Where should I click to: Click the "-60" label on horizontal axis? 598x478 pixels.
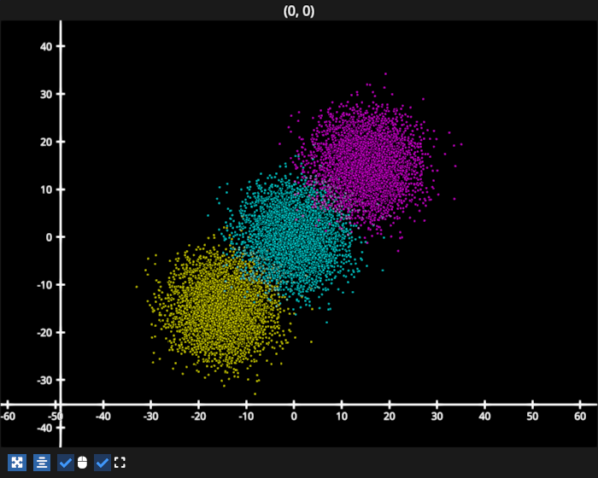coord(8,417)
